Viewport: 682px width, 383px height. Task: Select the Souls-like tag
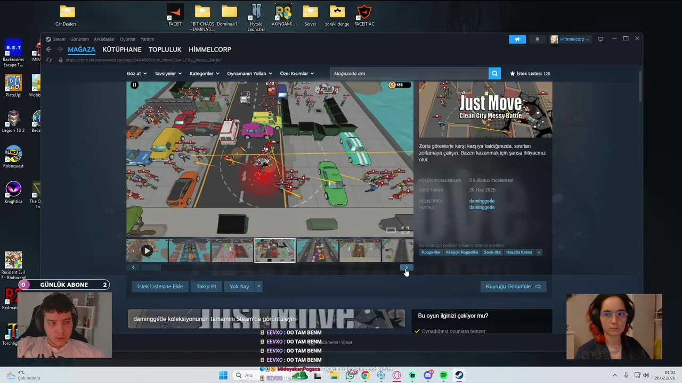tap(492, 252)
